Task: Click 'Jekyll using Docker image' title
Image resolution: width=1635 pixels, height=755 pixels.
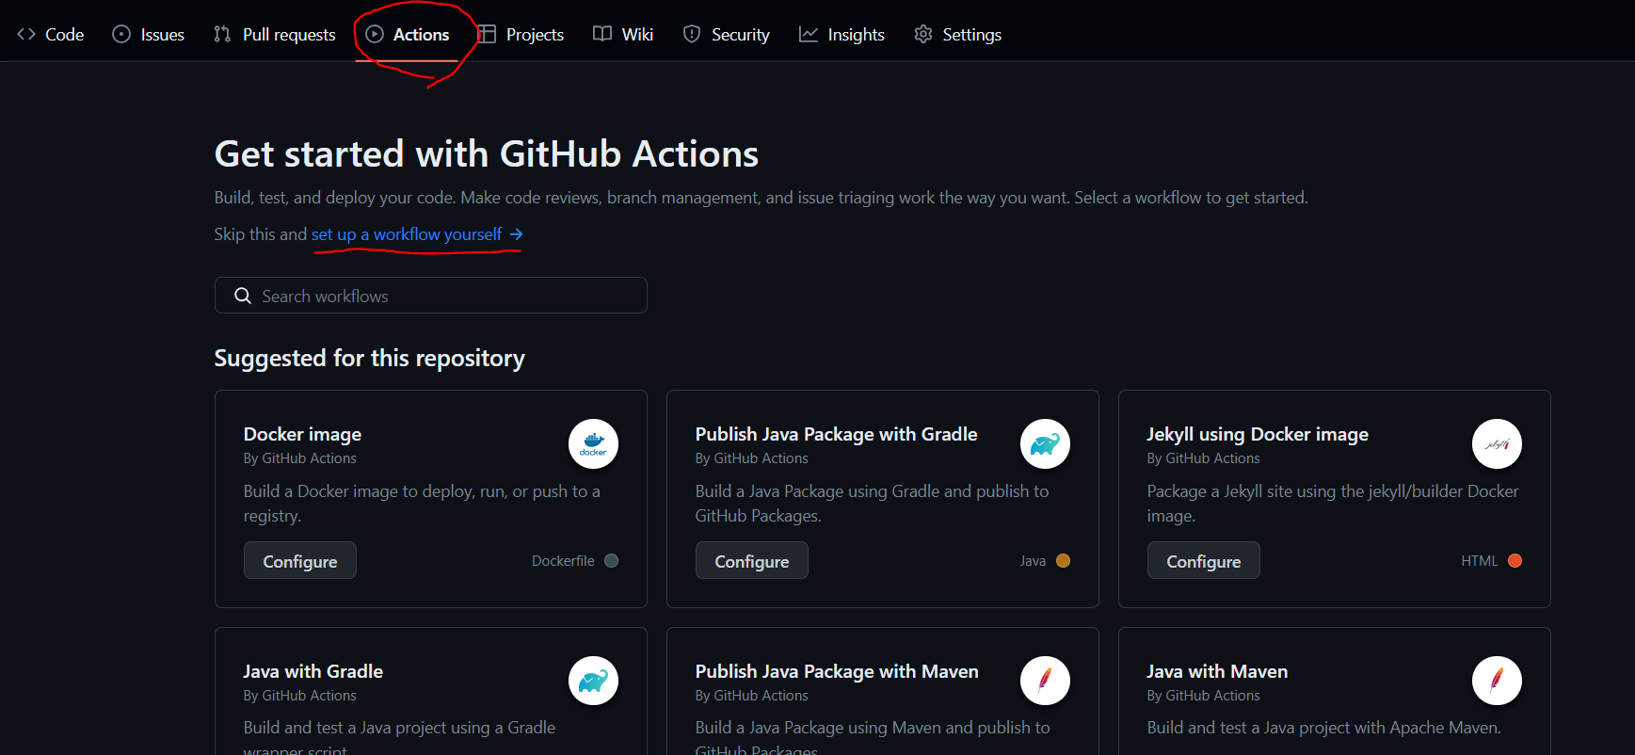Action: [x=1258, y=434]
